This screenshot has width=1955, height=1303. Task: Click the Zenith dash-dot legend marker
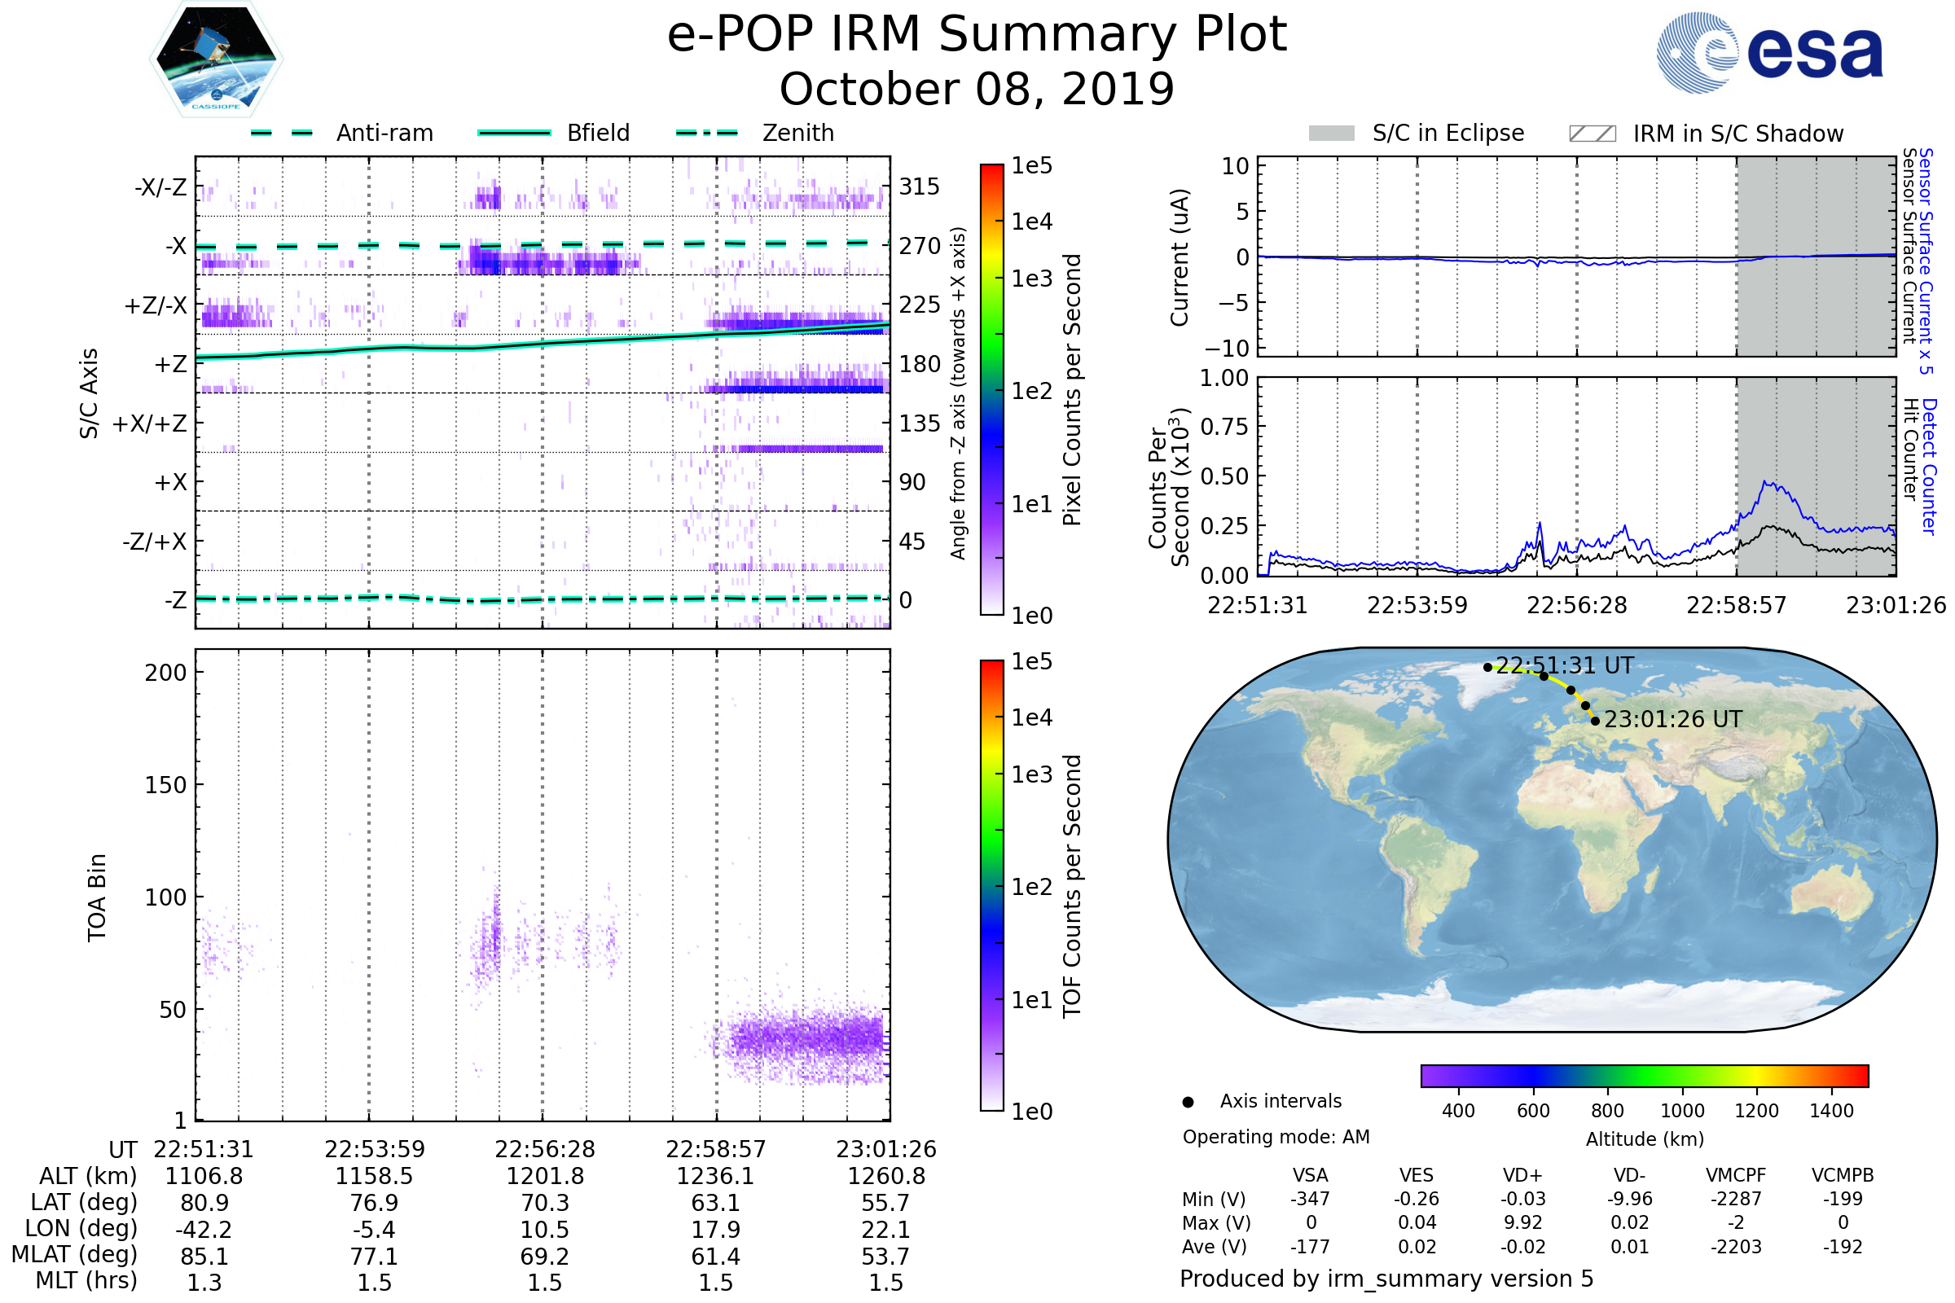tap(706, 133)
